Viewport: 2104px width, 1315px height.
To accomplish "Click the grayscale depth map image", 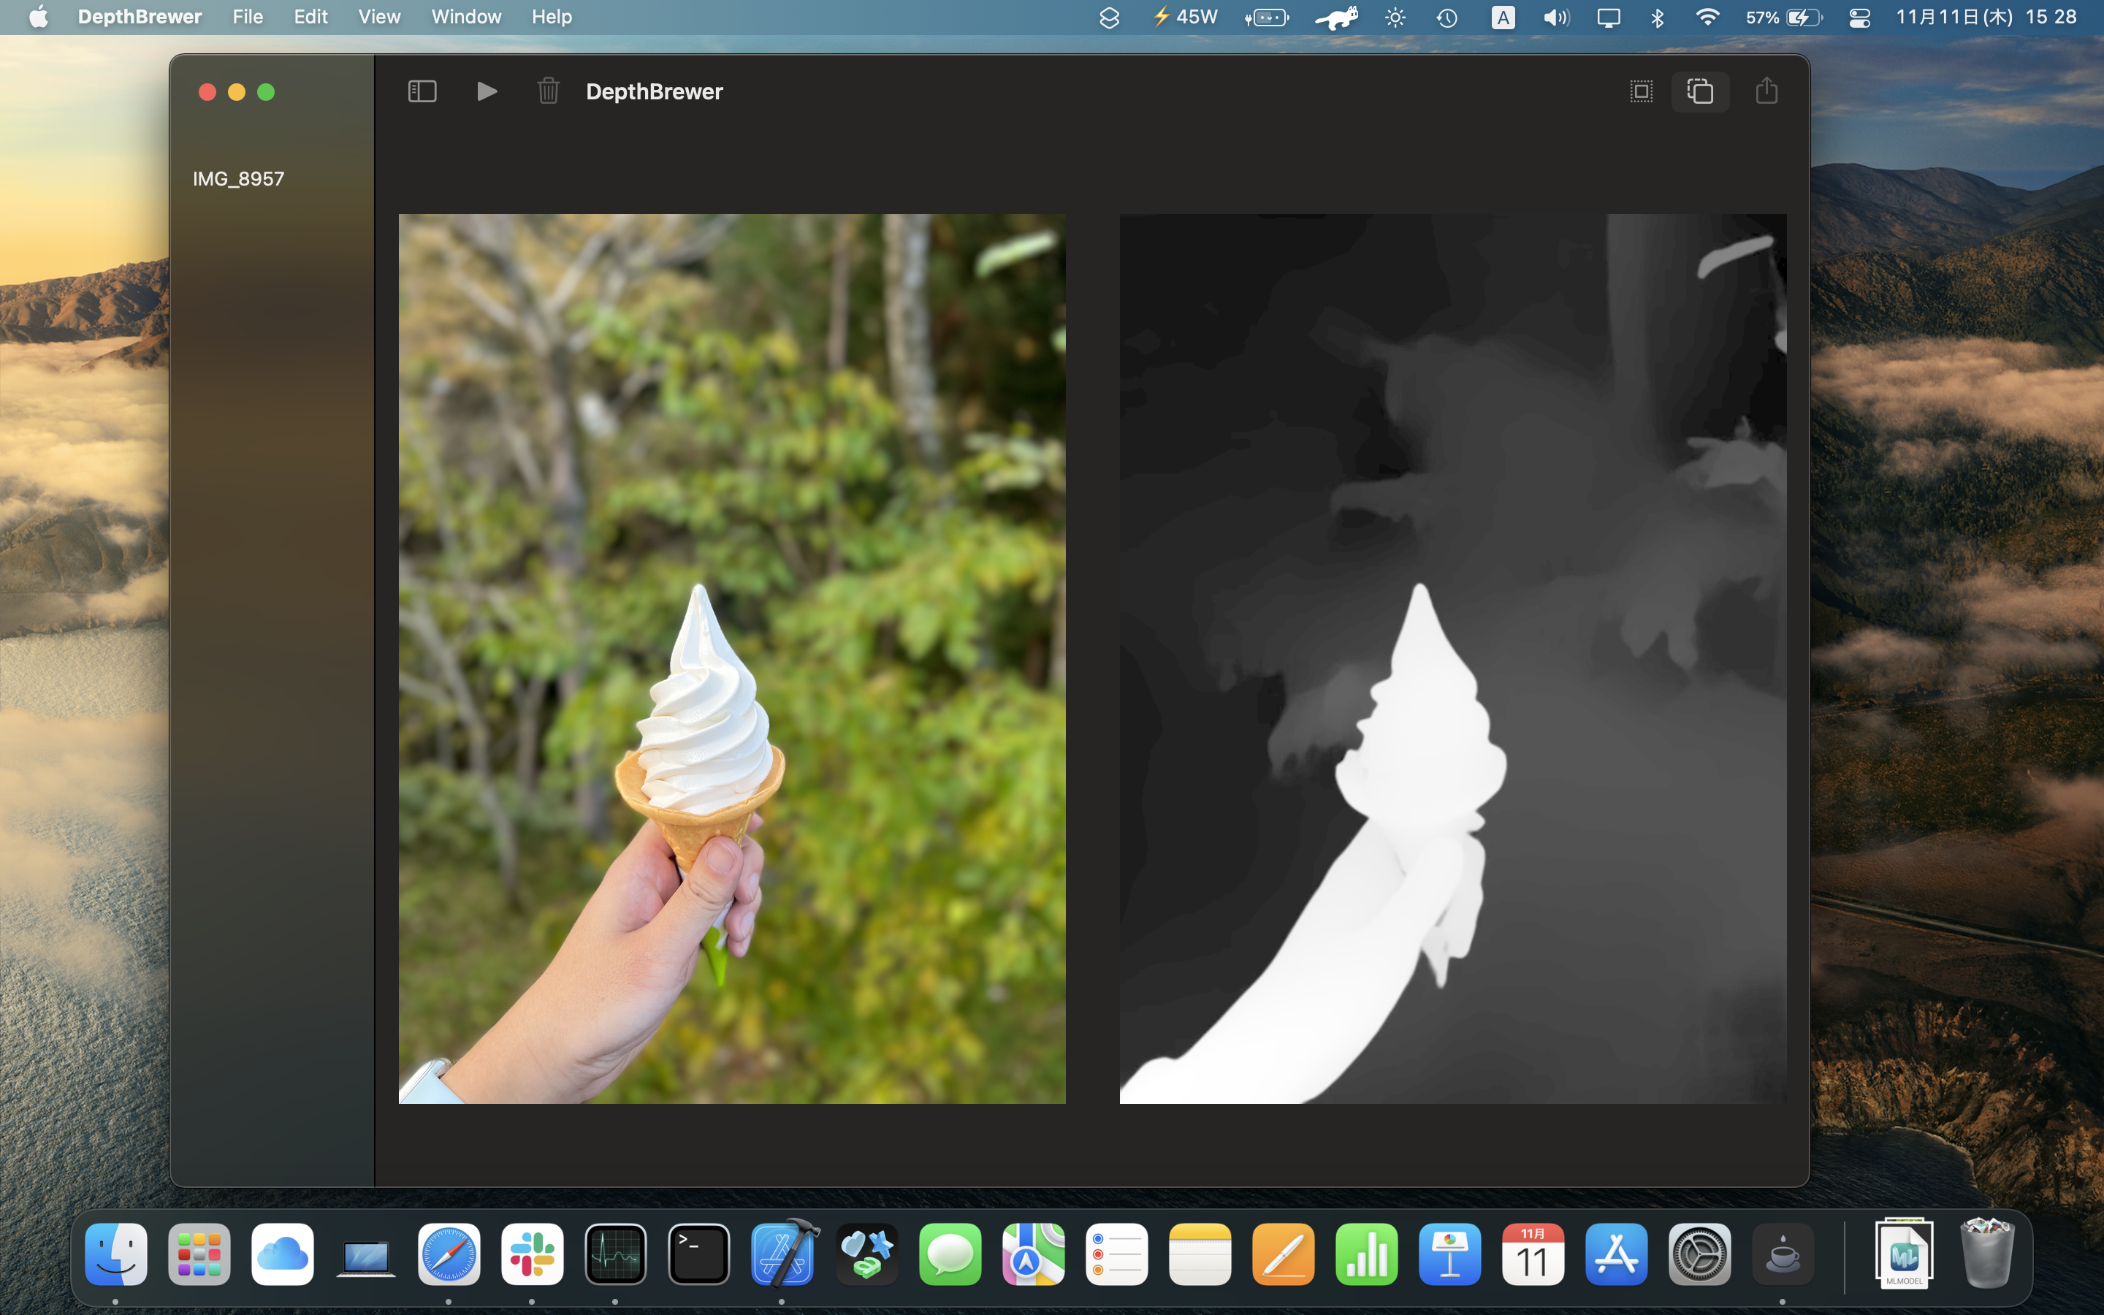I will click(x=1452, y=658).
